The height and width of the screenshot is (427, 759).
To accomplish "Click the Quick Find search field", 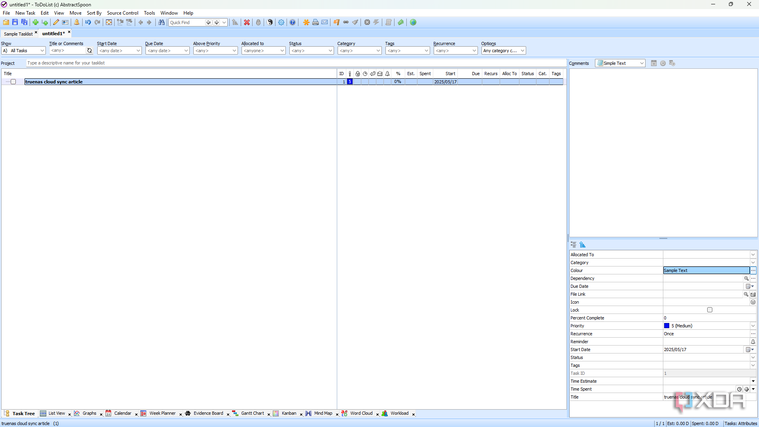I will [x=187, y=23].
